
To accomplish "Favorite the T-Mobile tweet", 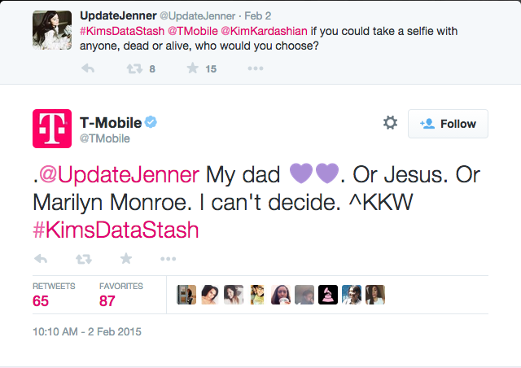I will [x=126, y=258].
